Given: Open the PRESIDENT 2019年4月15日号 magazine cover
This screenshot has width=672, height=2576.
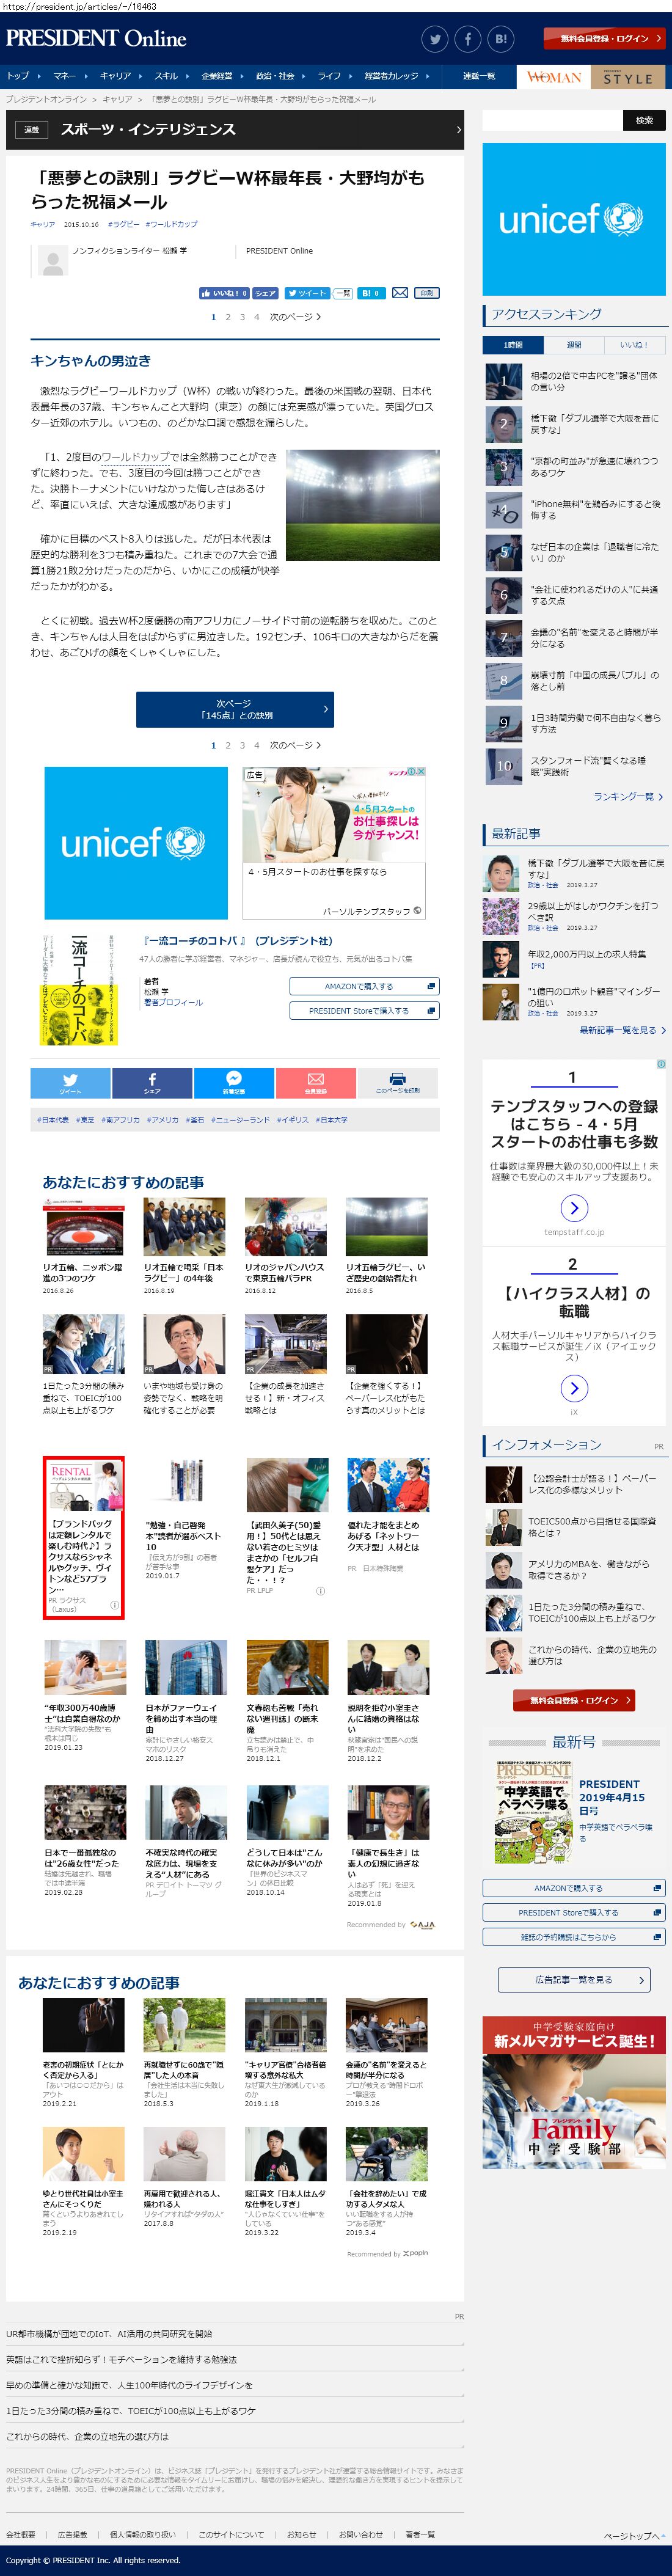Looking at the screenshot, I should pyautogui.click(x=533, y=1813).
